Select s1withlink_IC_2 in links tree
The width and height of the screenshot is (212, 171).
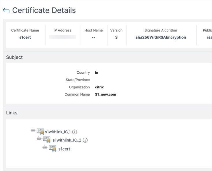[x=67, y=140]
